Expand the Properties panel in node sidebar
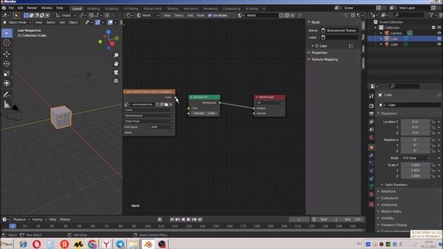Screen dimensions: 443x249 319,53
